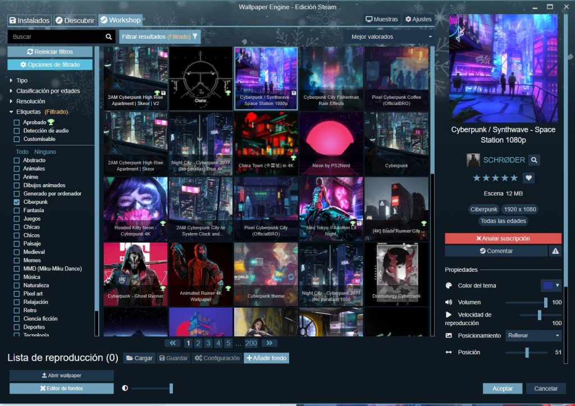The height and width of the screenshot is (406, 575).
Task: Click the Aceptar button
Action: pyautogui.click(x=502, y=389)
